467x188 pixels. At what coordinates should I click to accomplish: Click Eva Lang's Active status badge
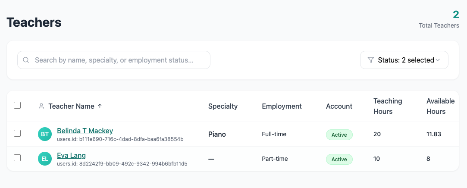[x=339, y=160]
